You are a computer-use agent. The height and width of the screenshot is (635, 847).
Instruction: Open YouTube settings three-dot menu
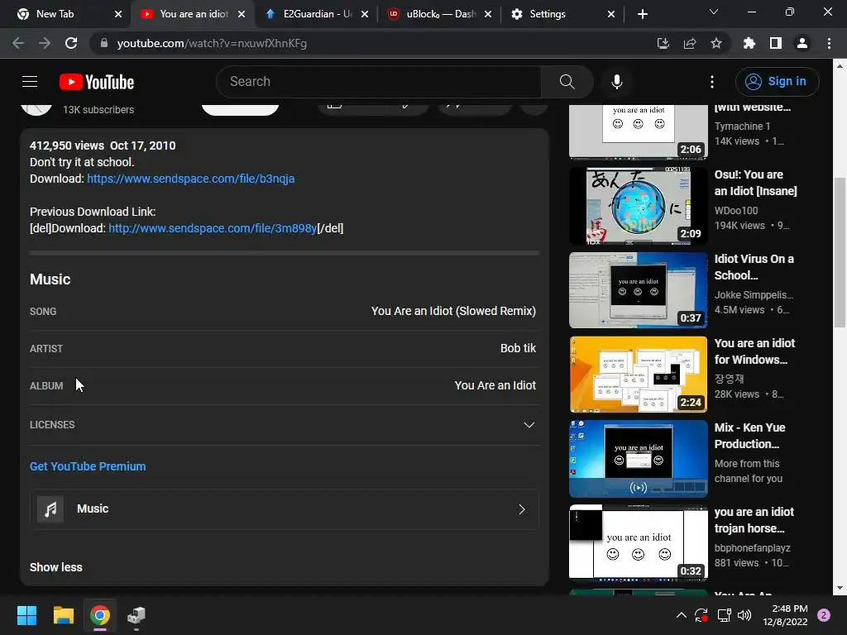(x=712, y=82)
